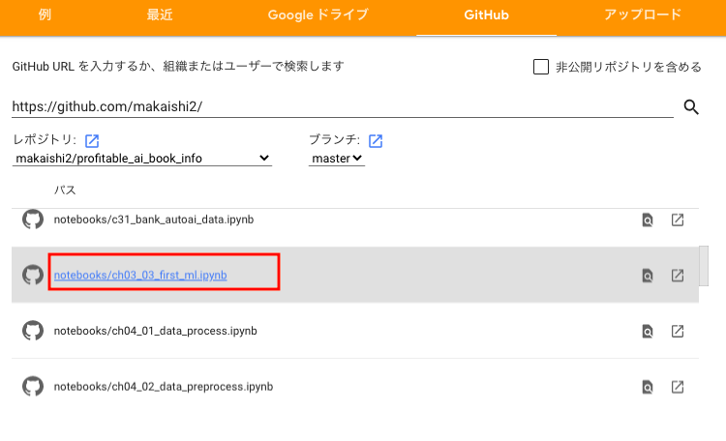Click GitHub logo for ch04_01_data_process row
Image resolution: width=726 pixels, height=441 pixels.
[x=33, y=331]
